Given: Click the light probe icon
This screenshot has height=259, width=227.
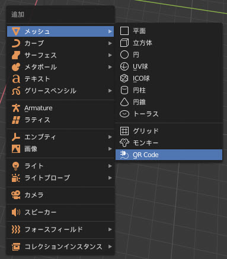Looking at the screenshot, I should point(16,178).
